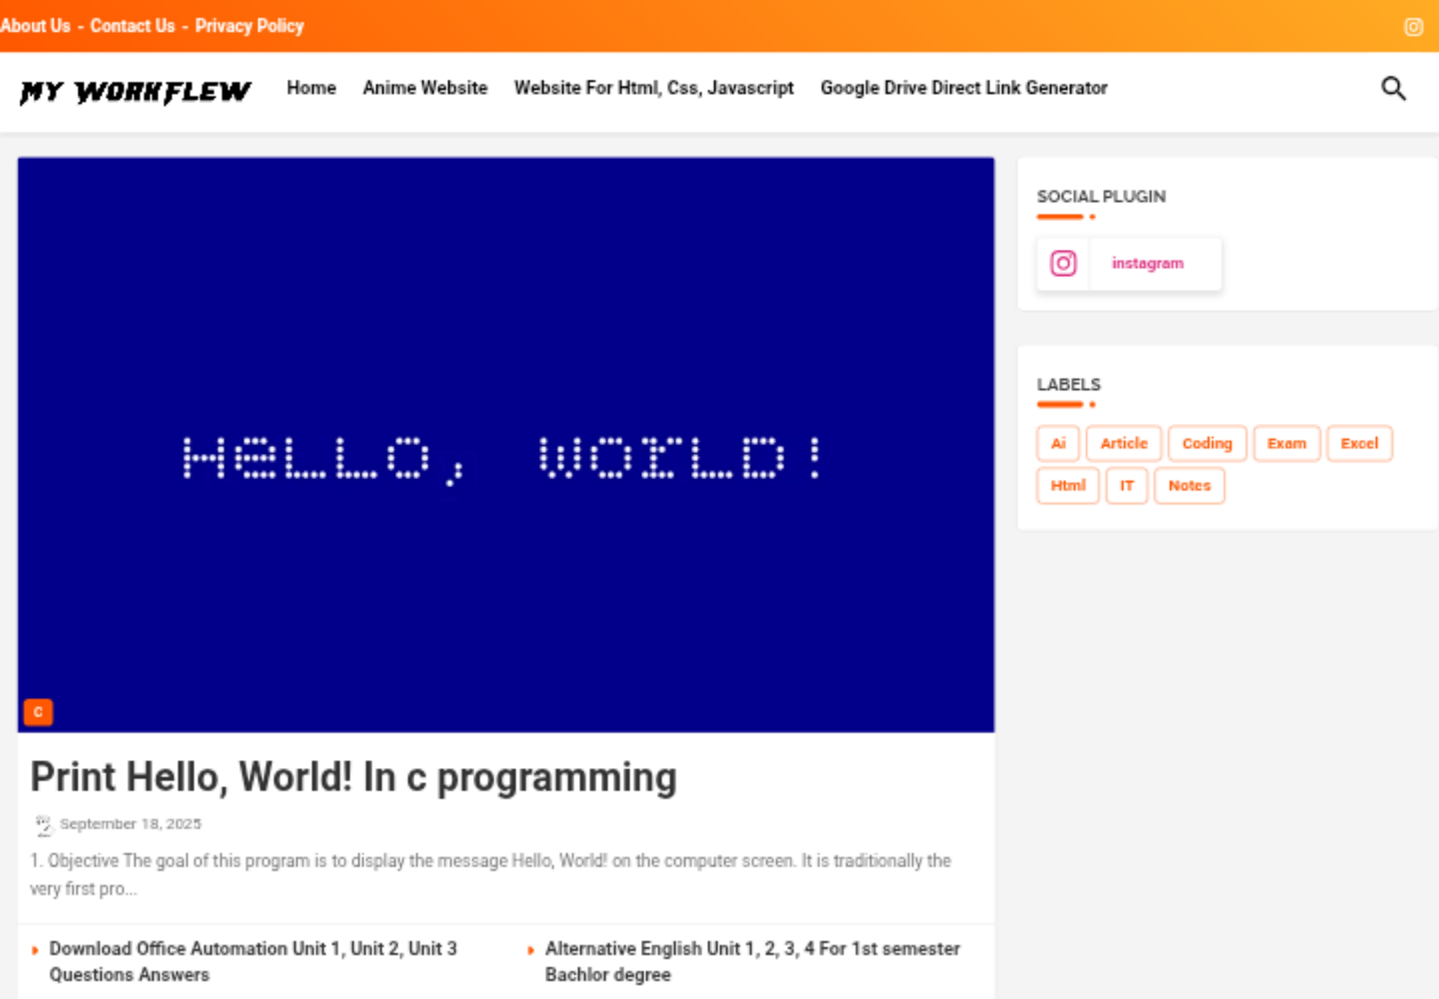Open the Home menu item
This screenshot has width=1439, height=999.
coord(311,88)
